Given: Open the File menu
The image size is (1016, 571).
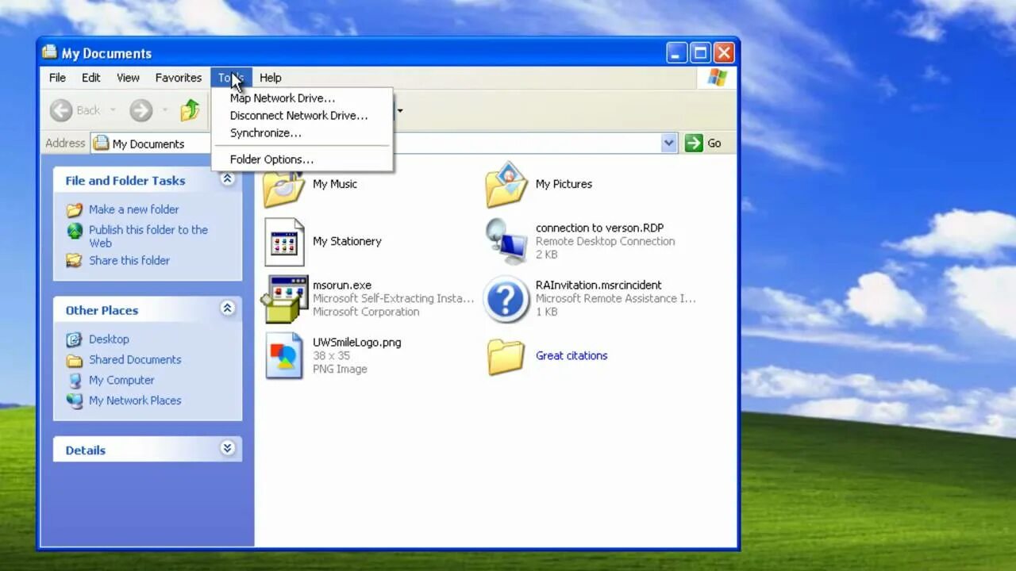Looking at the screenshot, I should 57,78.
